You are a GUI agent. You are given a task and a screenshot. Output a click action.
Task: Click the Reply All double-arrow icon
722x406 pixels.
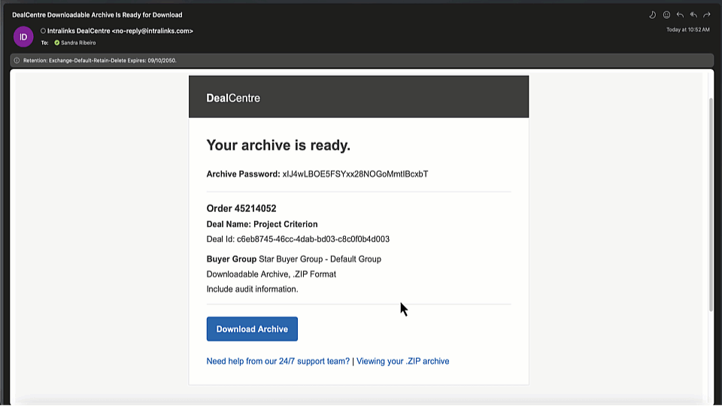[693, 15]
